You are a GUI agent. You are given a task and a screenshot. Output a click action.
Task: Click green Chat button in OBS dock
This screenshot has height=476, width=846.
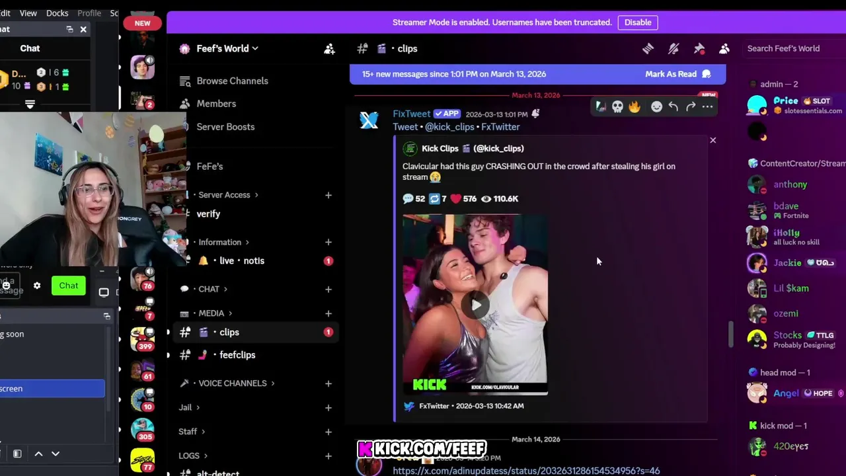click(69, 286)
